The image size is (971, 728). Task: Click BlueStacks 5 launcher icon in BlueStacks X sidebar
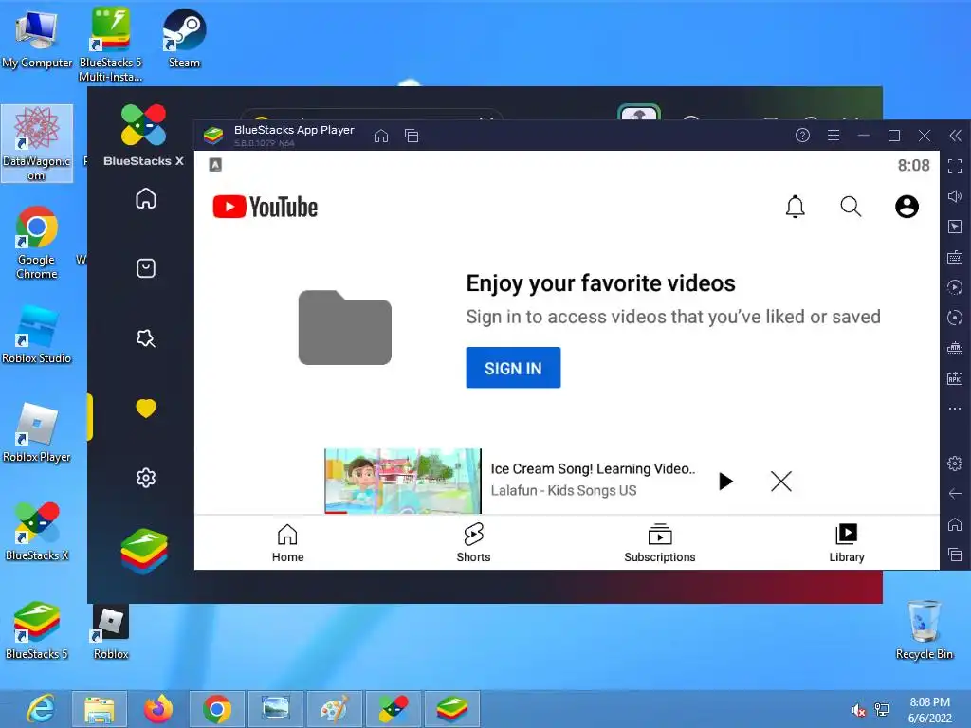144,551
